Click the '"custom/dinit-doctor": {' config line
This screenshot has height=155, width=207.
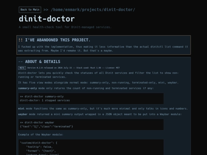tap(39, 143)
